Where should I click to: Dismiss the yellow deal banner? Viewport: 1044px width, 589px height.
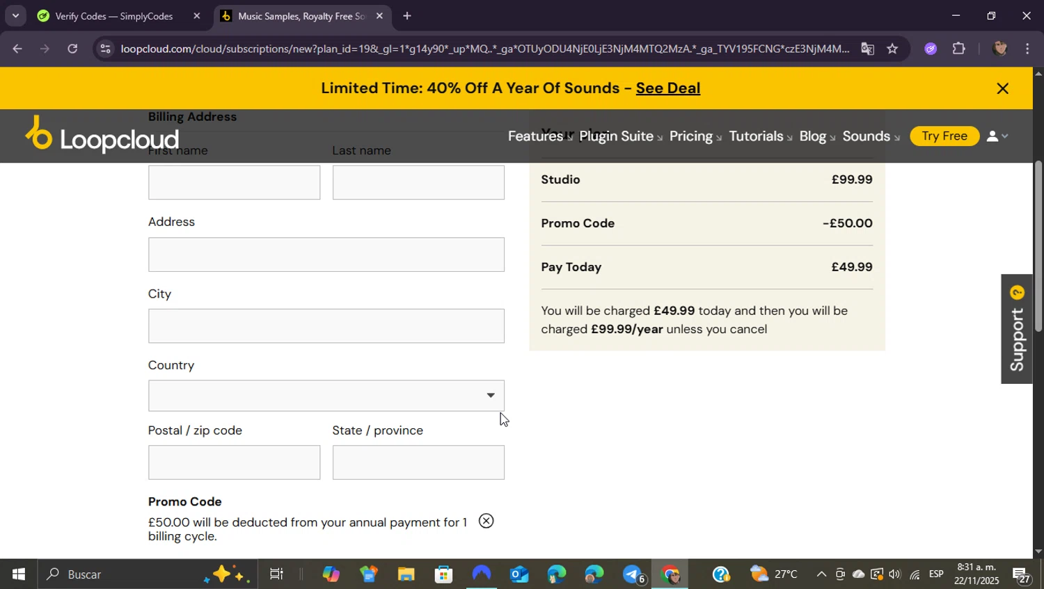pos(1002,88)
